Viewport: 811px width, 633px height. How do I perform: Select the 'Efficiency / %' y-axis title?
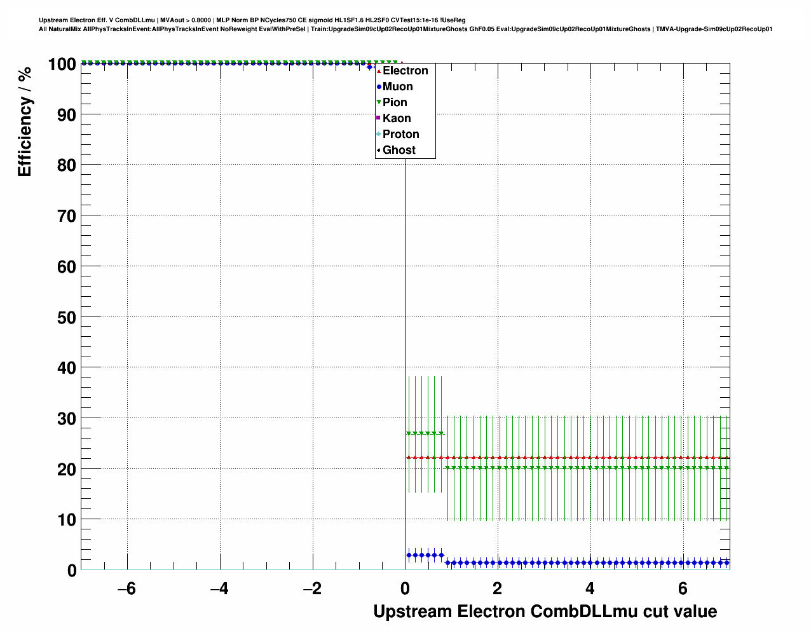[x=25, y=121]
